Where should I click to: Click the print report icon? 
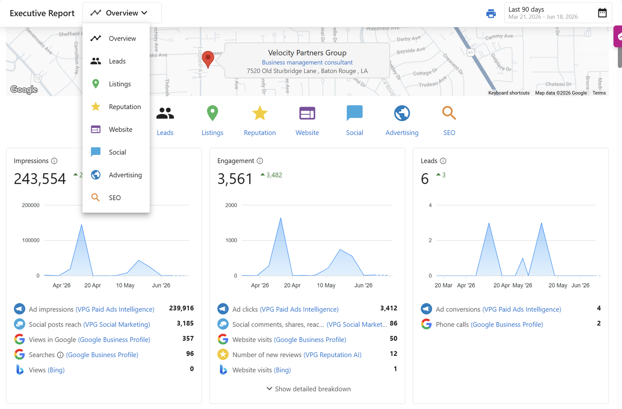point(491,13)
